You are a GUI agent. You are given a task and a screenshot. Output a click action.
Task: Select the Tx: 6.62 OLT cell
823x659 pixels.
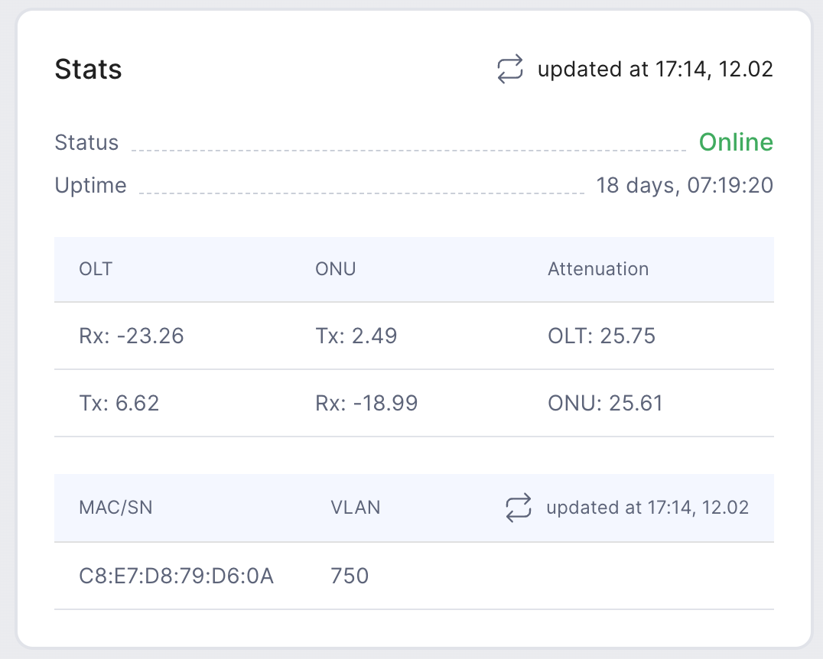[119, 403]
